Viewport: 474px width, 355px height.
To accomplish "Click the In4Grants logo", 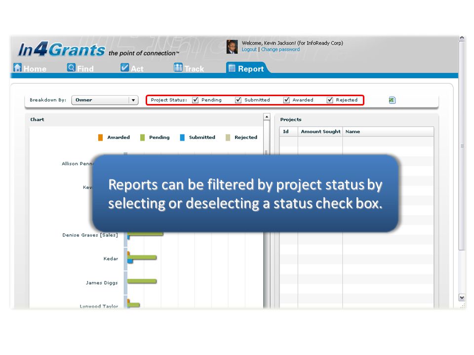I will (62, 50).
